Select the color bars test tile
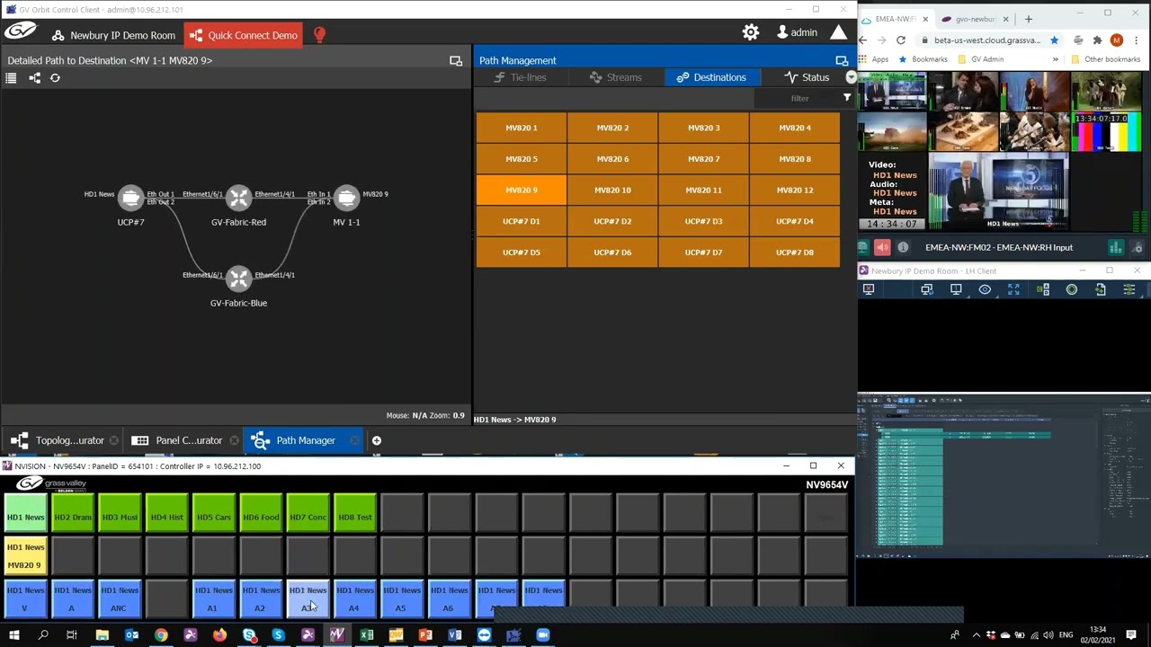This screenshot has width=1151, height=647. pos(1106,132)
